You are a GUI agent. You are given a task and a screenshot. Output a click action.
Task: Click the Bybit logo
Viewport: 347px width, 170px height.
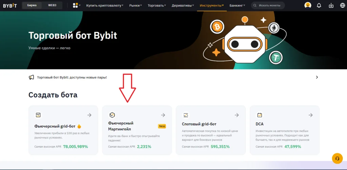[x=10, y=5]
